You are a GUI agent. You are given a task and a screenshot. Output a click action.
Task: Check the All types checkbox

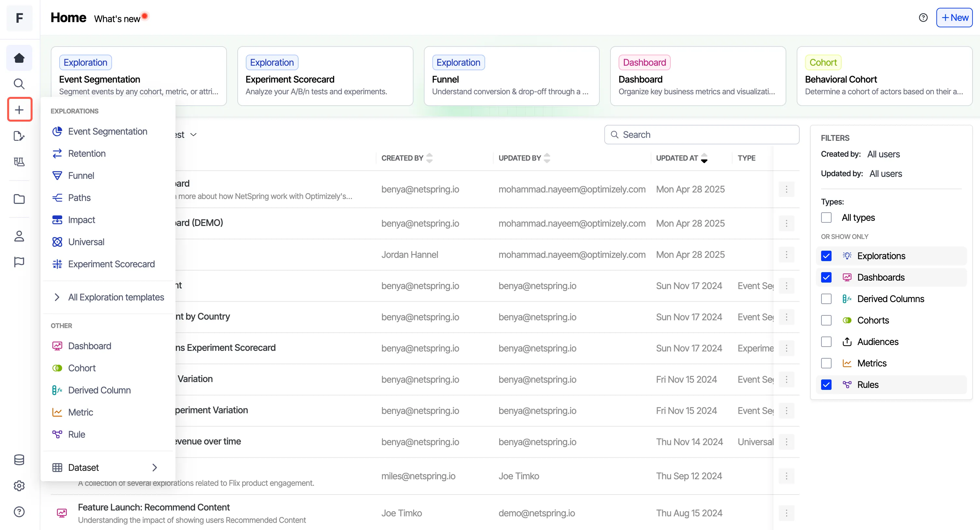tap(826, 218)
